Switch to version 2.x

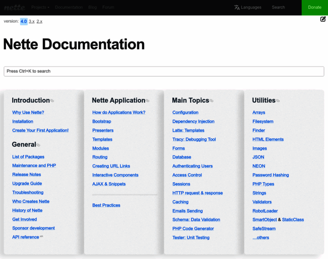click(x=39, y=21)
